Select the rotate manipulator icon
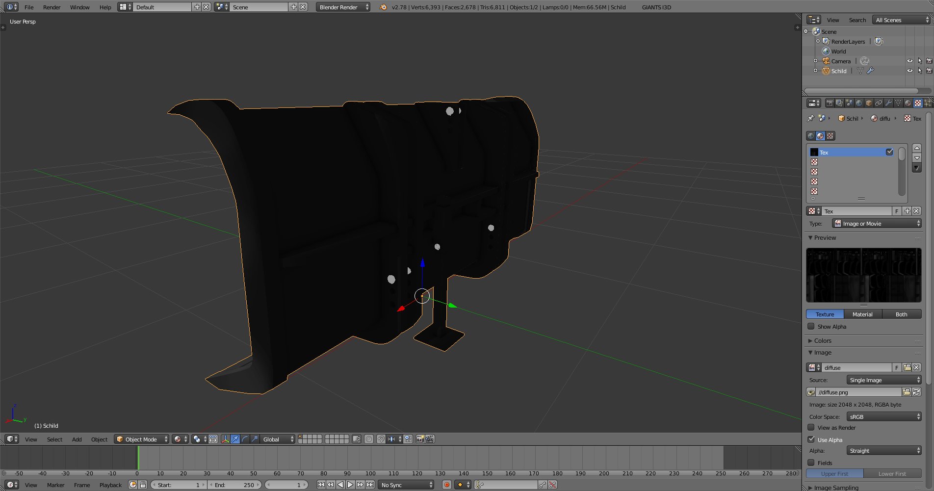The image size is (934, 491). 245,439
